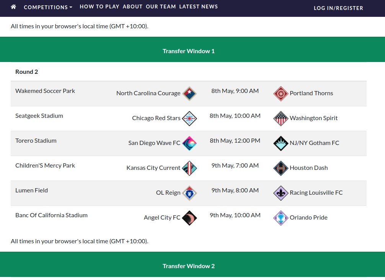Click the Round 2 heading
Screen dimensions: 385x280
[26, 72]
